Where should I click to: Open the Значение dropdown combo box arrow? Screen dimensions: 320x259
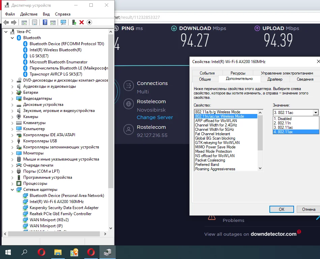316,112
